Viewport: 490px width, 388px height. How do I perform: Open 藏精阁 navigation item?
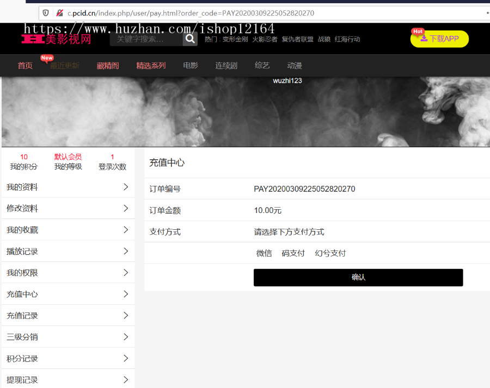[108, 66]
